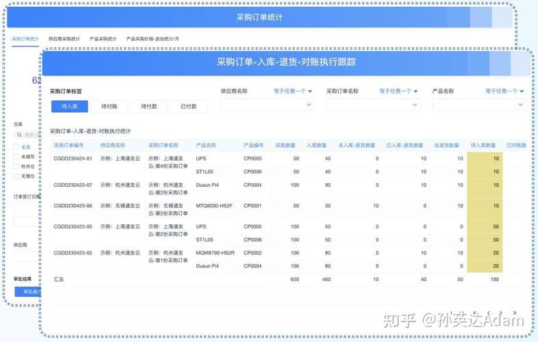Click the 未入库-退货数量 column header
Image resolution: width=538 pixels, height=342 pixels.
point(357,145)
